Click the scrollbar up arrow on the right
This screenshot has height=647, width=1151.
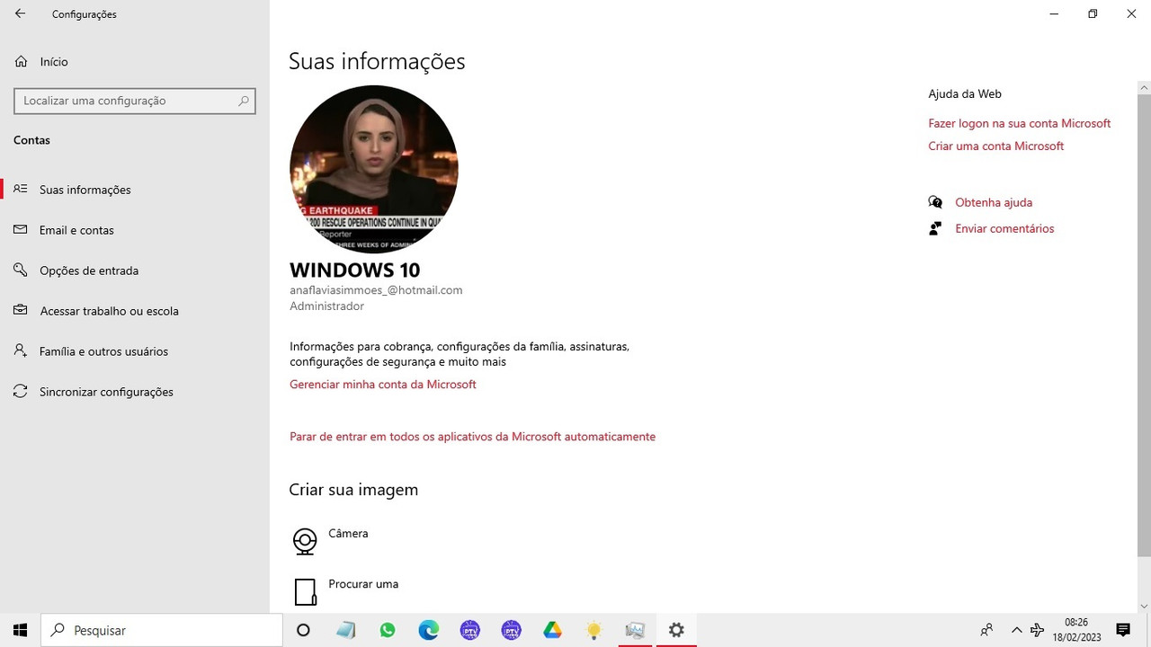point(1143,87)
